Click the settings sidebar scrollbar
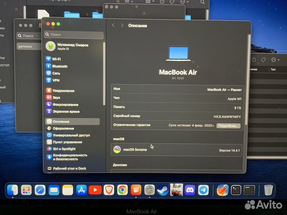This screenshot has height=215, width=287. pos(104,74)
